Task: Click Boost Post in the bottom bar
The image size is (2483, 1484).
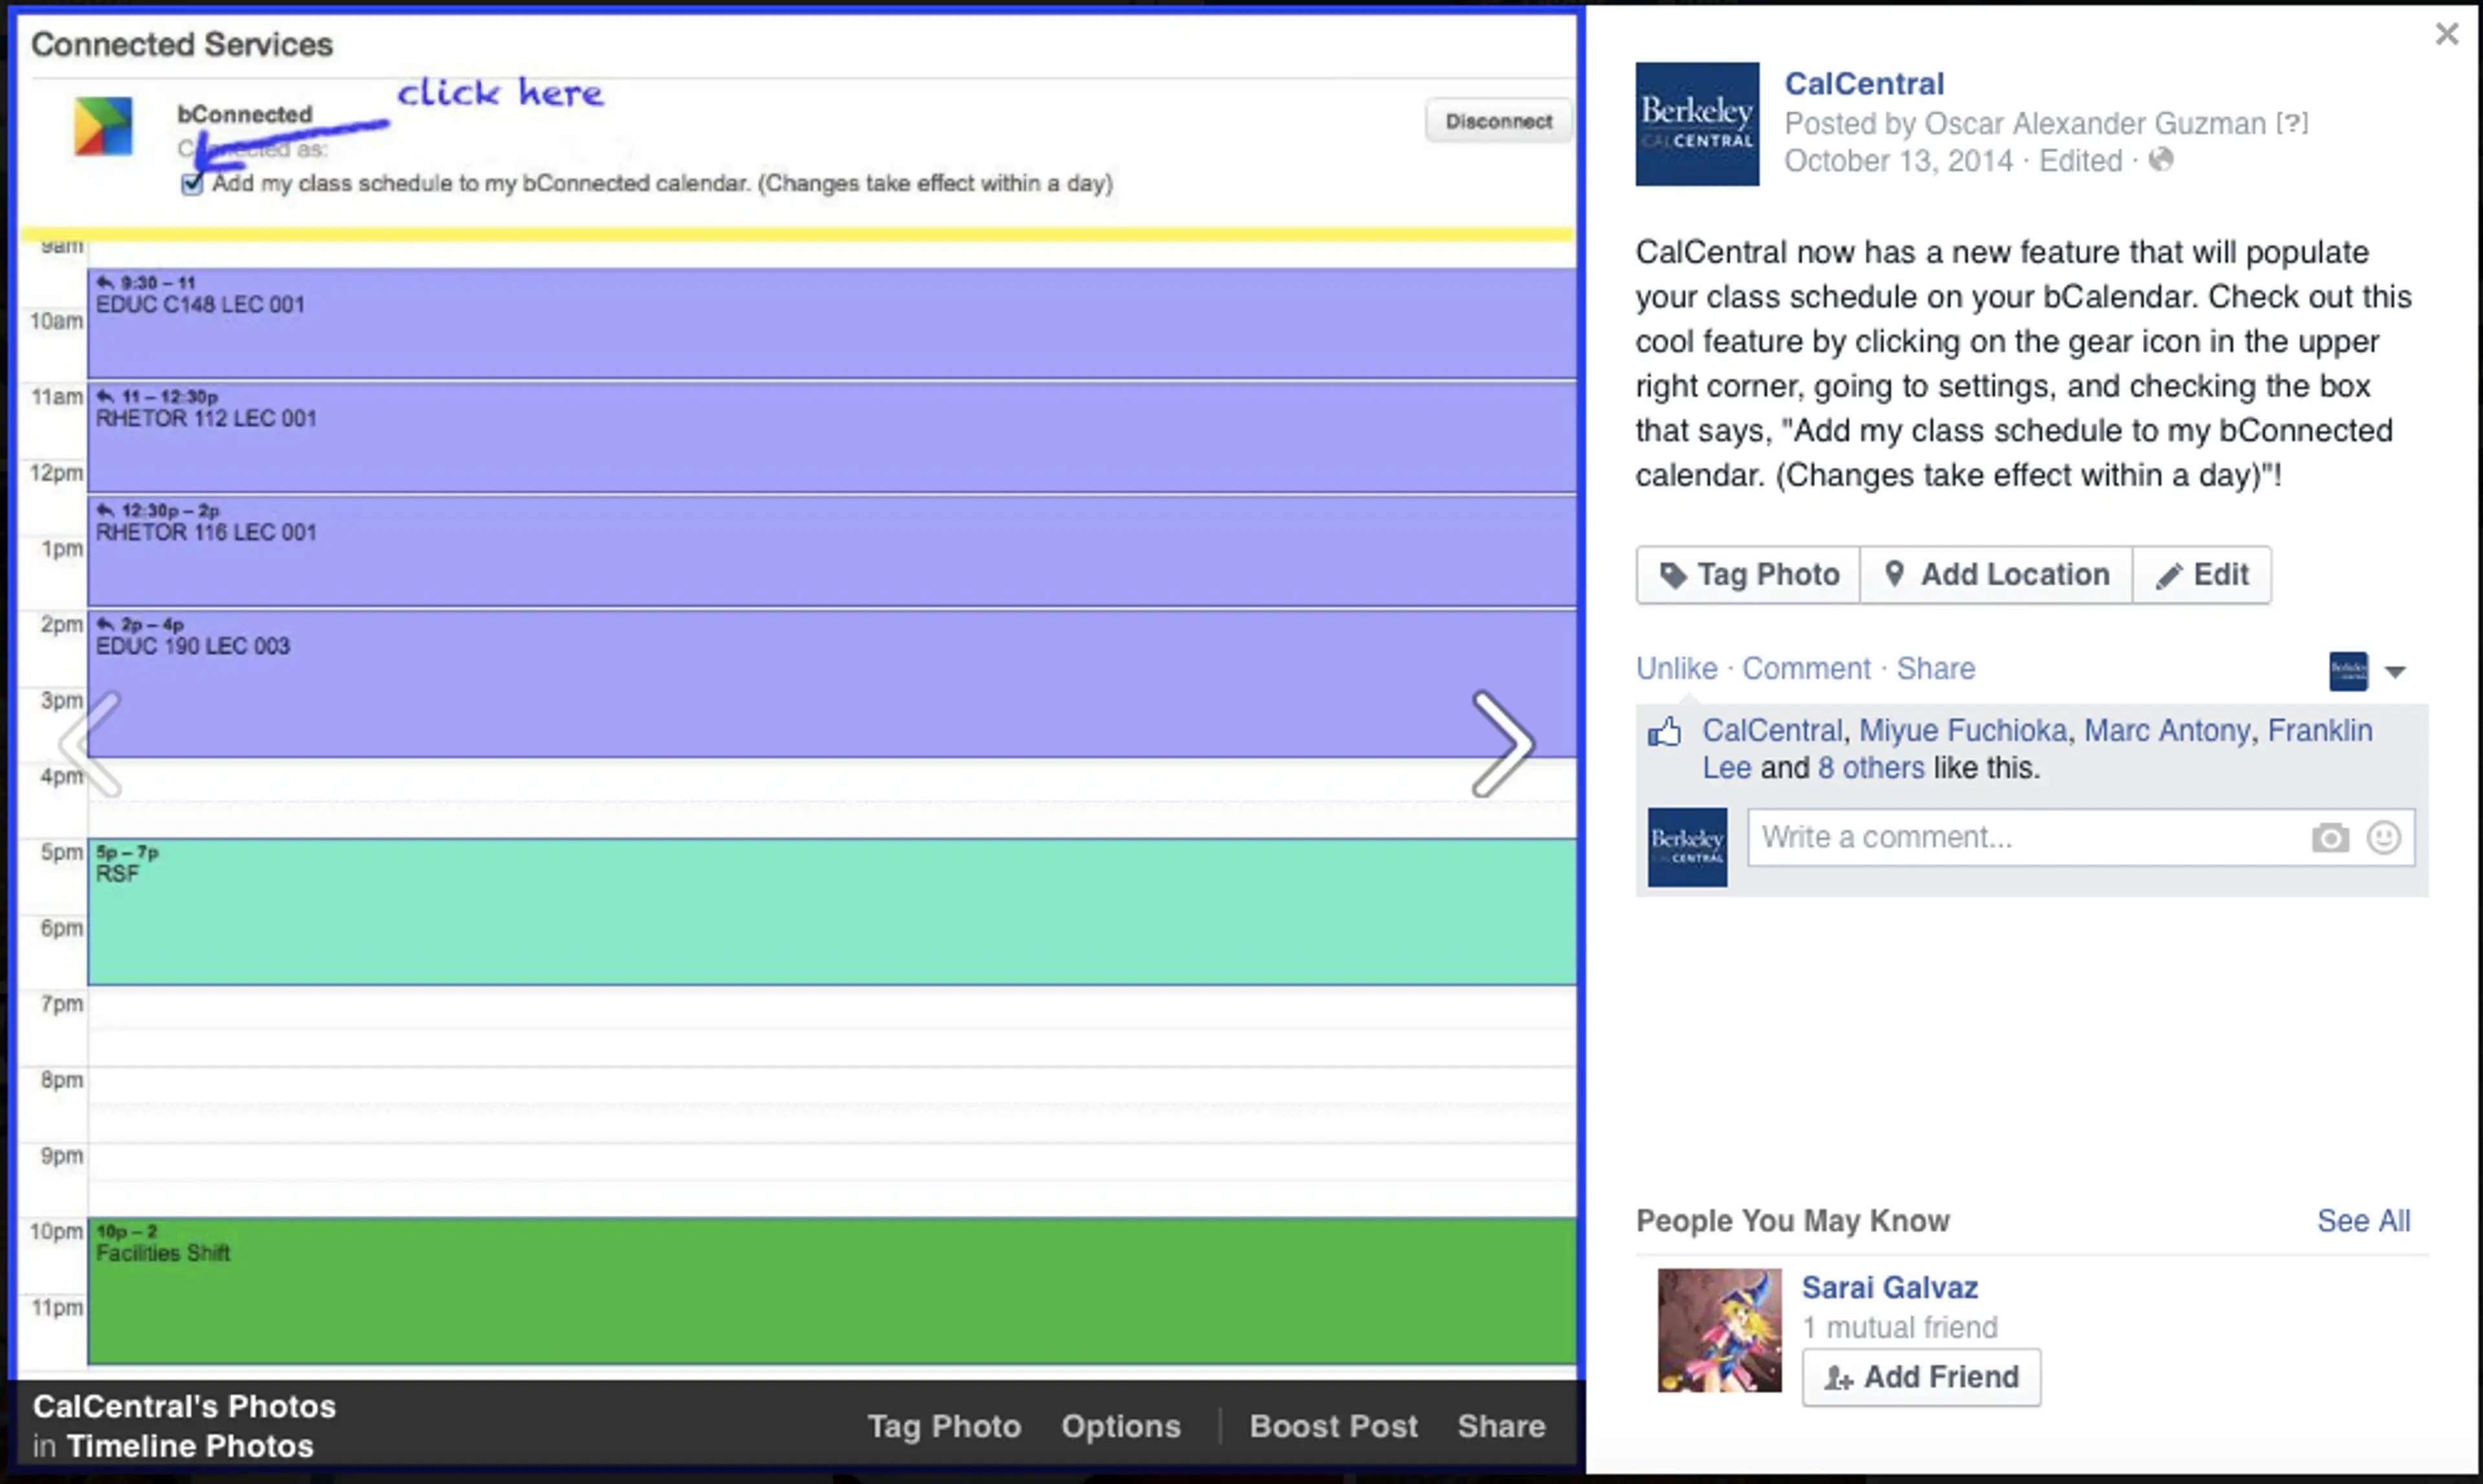Action: 1333,1427
